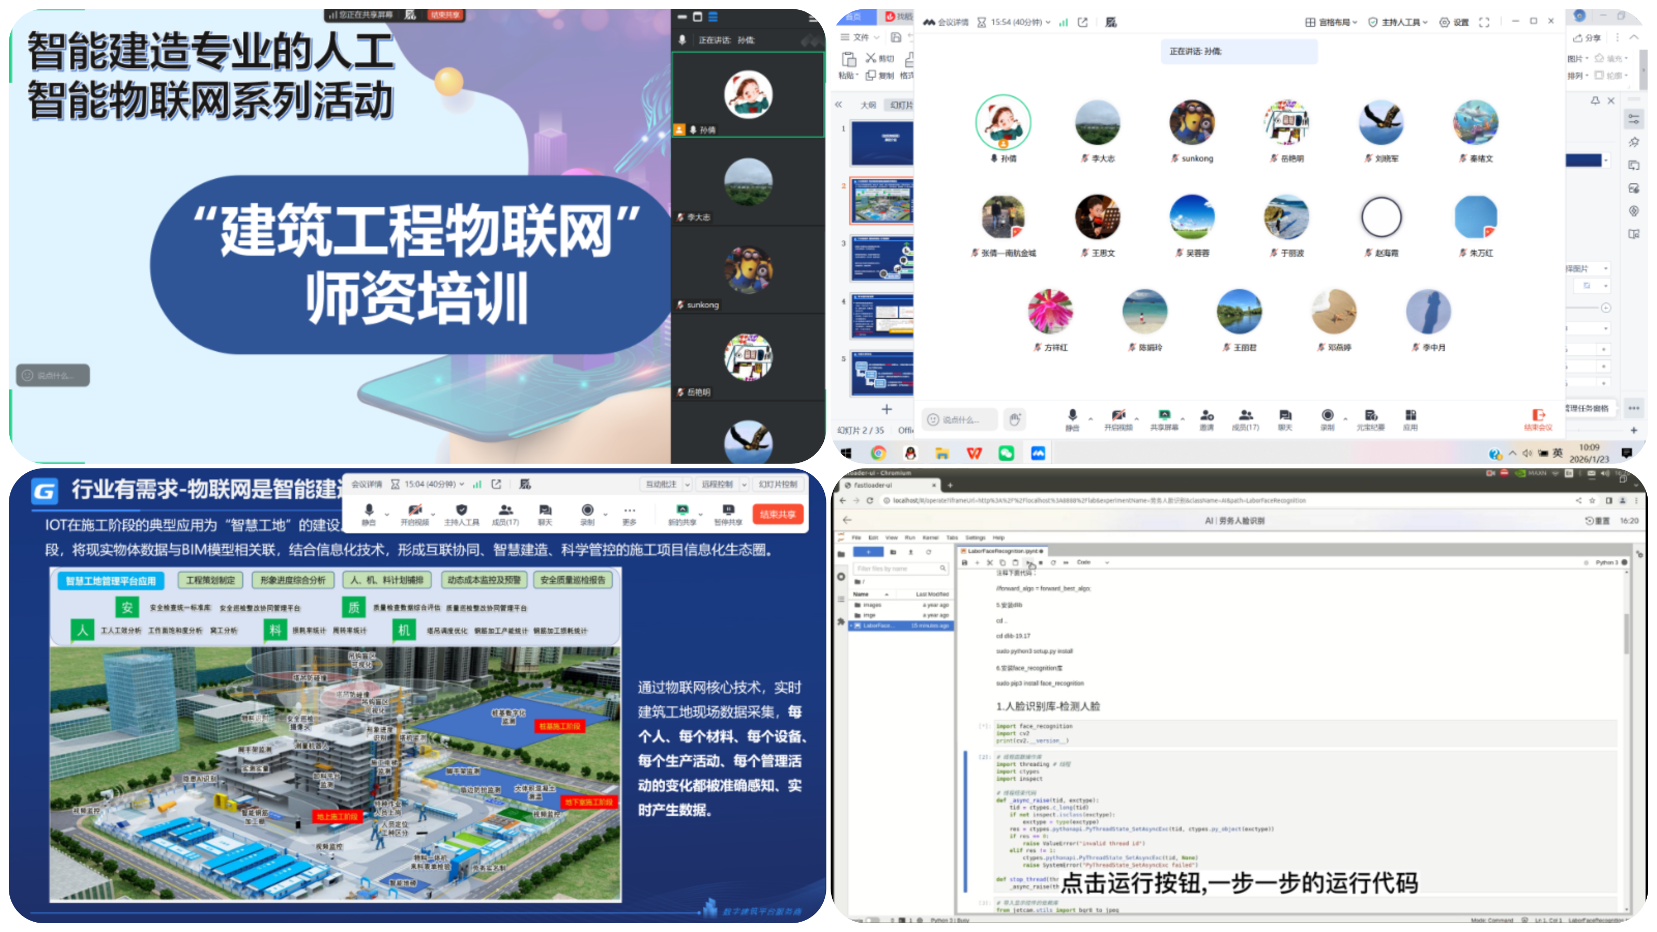Viewport: 1657px width, 932px height.
Task: Click the raise hand icon in meeting toolbar
Action: pos(1014,419)
